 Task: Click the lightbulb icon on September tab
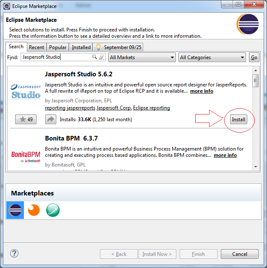click(98, 47)
